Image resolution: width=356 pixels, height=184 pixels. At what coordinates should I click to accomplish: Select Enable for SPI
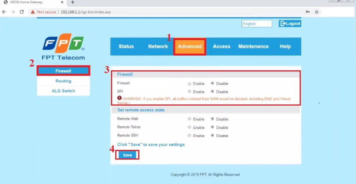(189, 92)
